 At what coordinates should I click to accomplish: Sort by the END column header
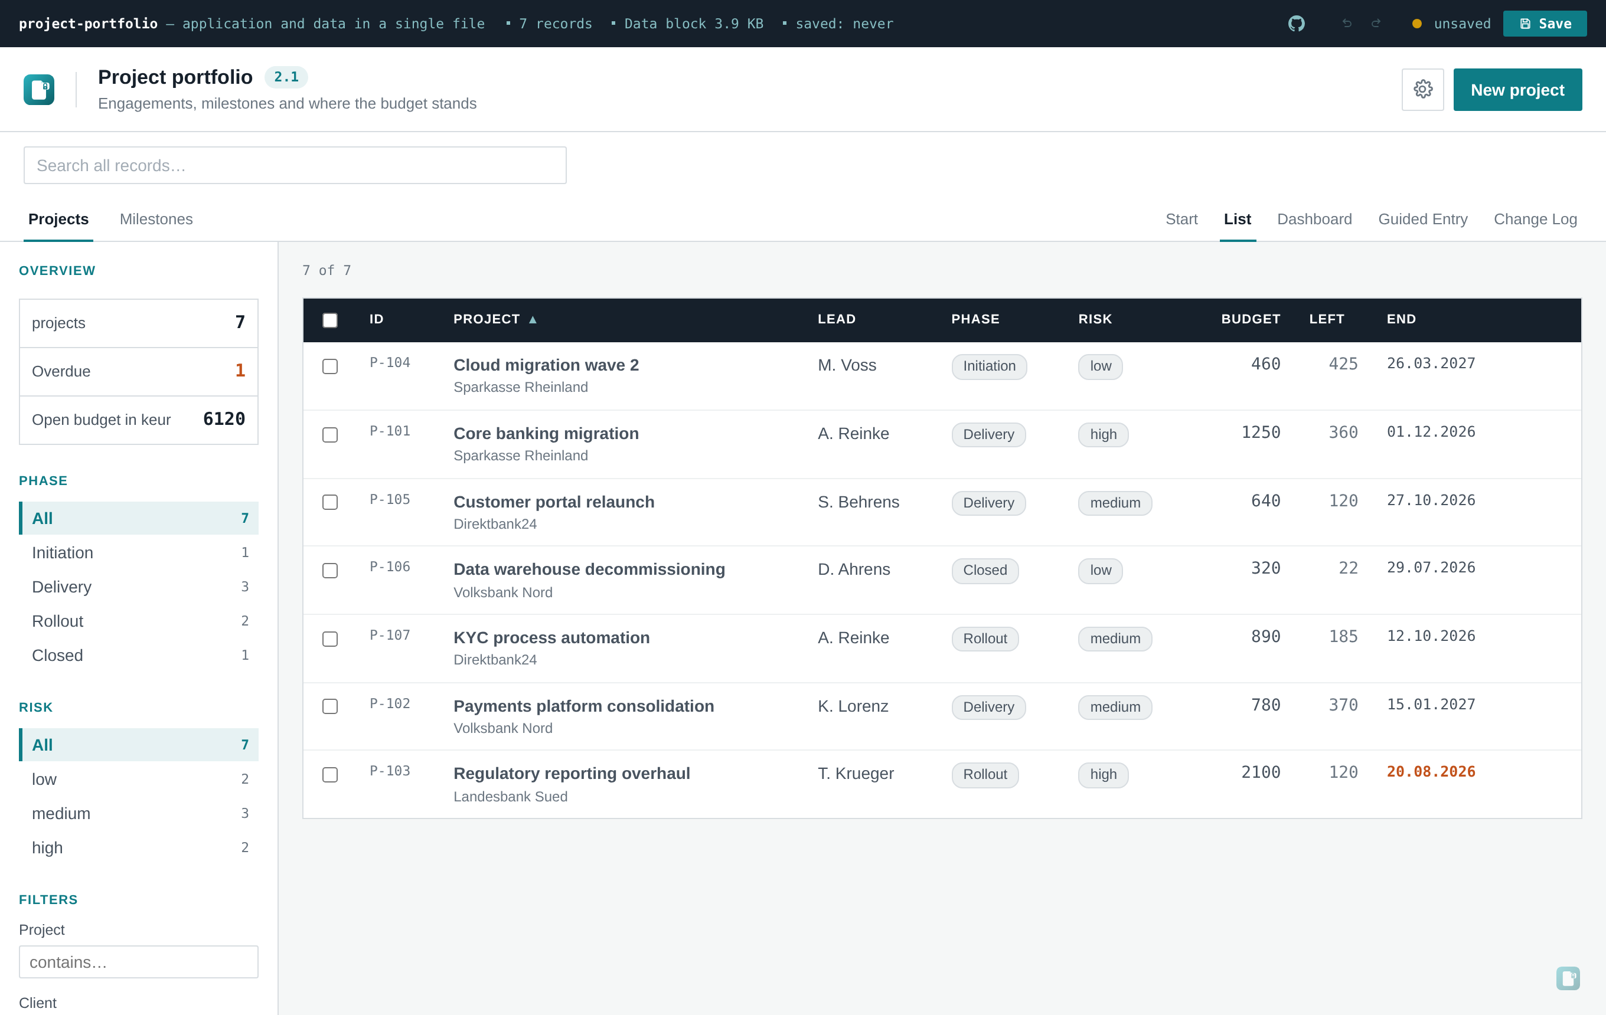click(x=1401, y=319)
